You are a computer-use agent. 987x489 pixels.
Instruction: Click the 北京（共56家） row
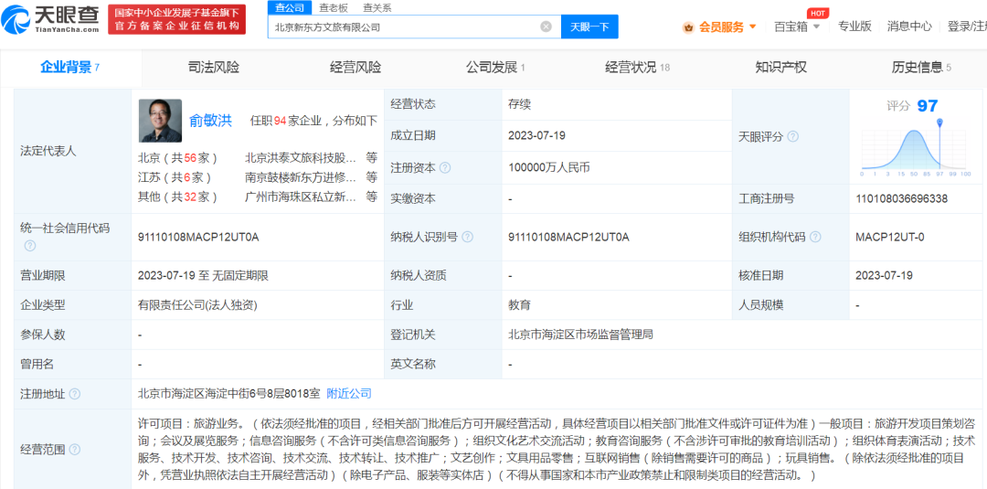click(x=258, y=157)
